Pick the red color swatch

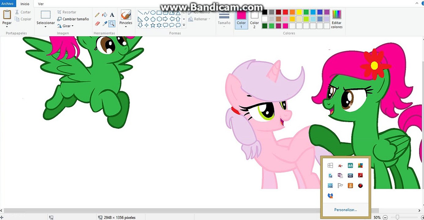[x=285, y=12]
